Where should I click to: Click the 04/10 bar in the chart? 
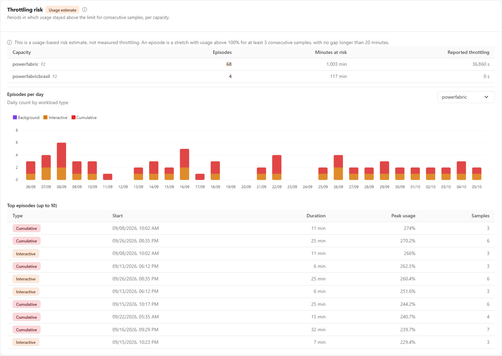(461, 171)
